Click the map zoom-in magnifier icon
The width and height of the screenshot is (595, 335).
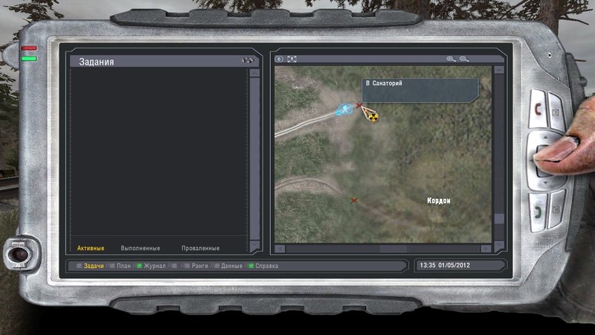pyautogui.click(x=451, y=59)
